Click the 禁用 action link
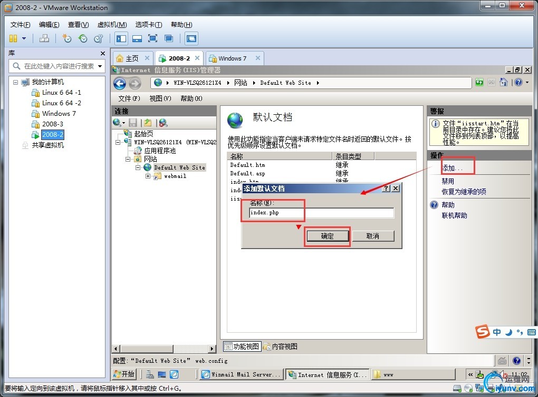538x397 pixels. (448, 181)
